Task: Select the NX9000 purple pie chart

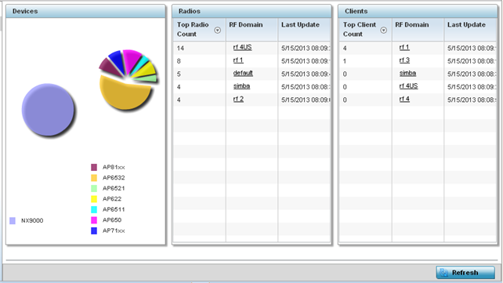Action: click(x=48, y=110)
